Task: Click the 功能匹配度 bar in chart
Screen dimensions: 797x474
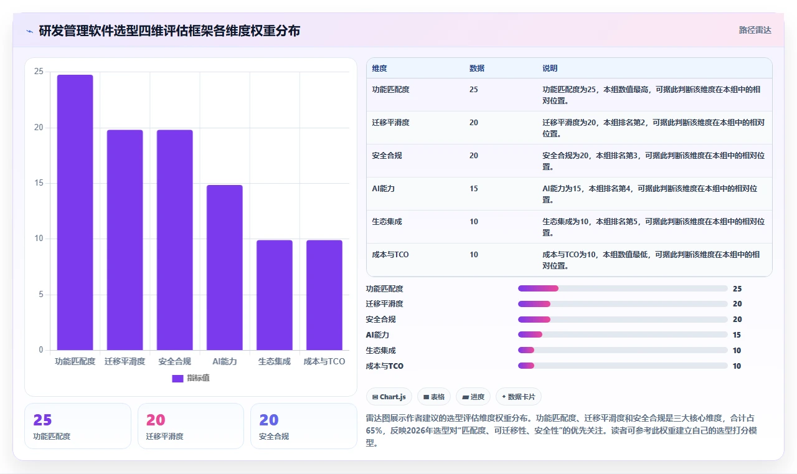Action: pyautogui.click(x=75, y=212)
